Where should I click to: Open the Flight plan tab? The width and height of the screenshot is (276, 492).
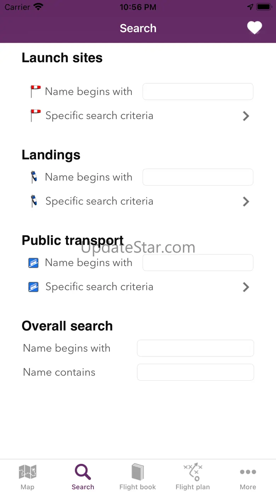(193, 477)
